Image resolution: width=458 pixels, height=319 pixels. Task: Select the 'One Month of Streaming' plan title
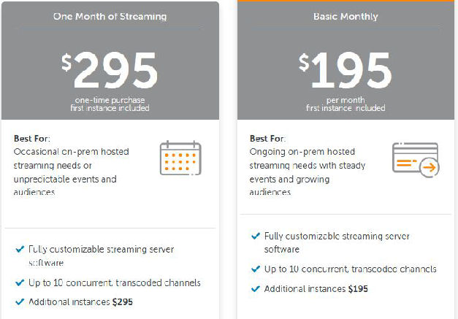[110, 16]
